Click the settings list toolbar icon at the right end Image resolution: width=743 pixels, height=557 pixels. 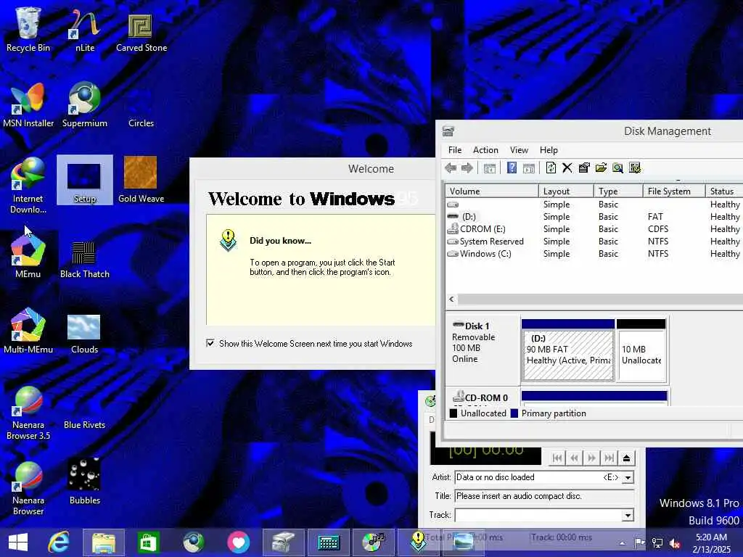(634, 168)
